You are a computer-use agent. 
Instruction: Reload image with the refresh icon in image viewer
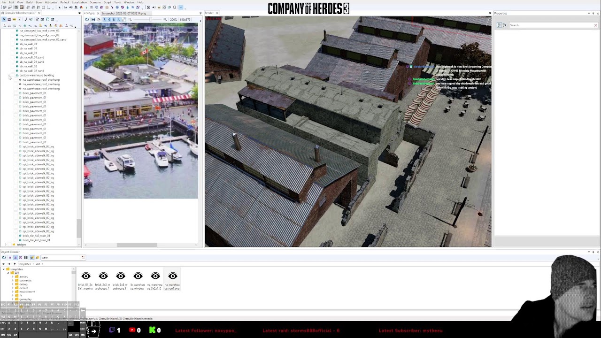(87, 19)
